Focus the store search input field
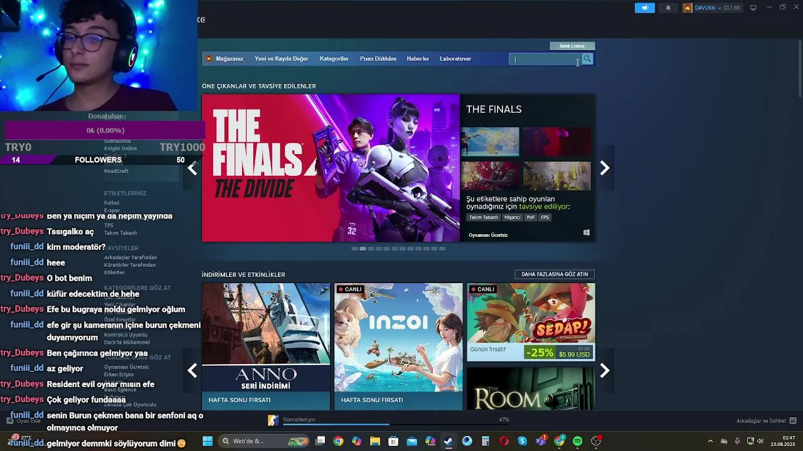Image resolution: width=803 pixels, height=451 pixels. [545, 59]
